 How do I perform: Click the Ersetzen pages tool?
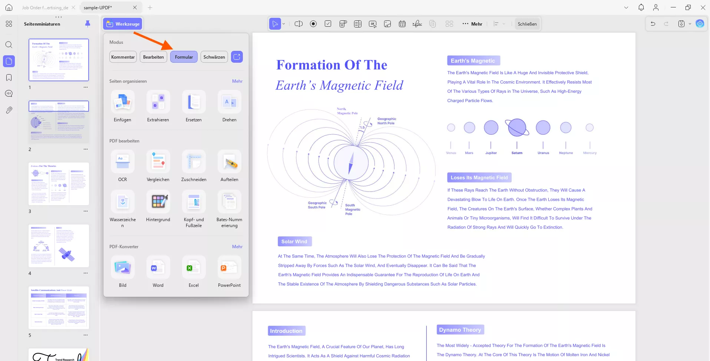pos(194,106)
